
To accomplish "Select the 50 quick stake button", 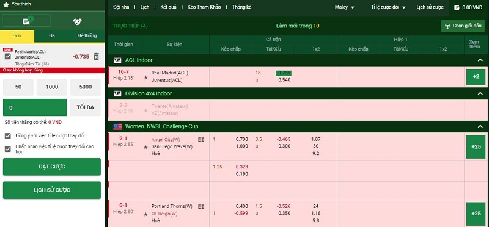I will 18,87.
